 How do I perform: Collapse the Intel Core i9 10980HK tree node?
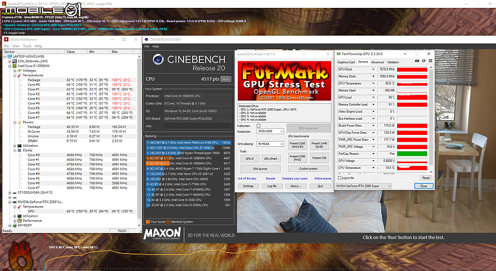click(x=10, y=66)
